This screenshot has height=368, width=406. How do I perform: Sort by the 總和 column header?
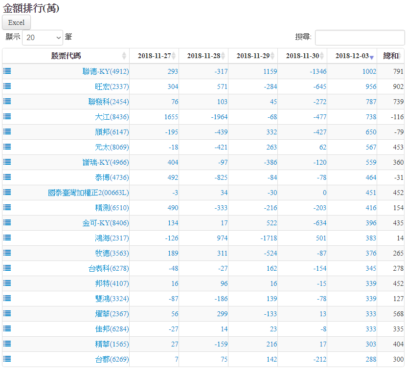coord(390,56)
